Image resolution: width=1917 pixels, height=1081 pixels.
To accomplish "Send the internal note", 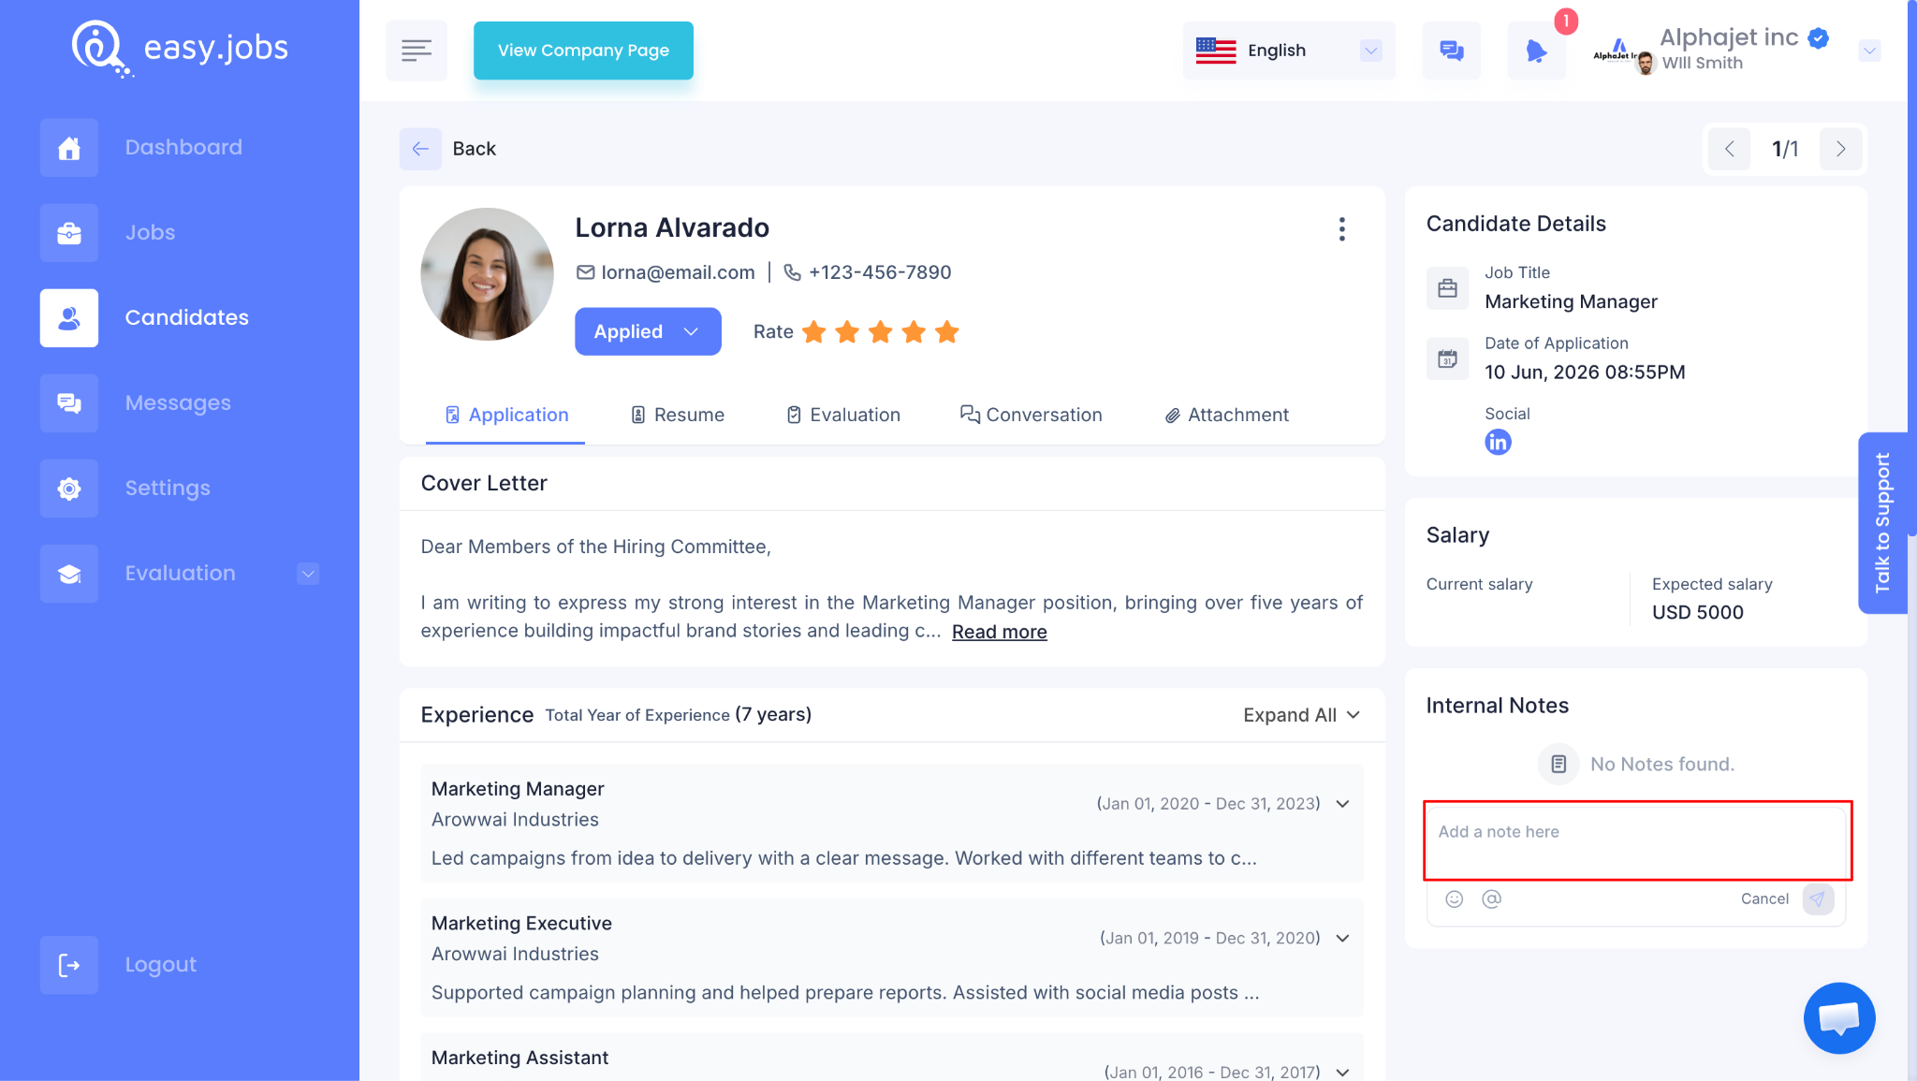I will [x=1818, y=898].
